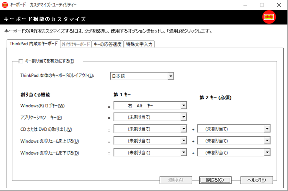Open the volume-down second-key dropdown
This screenshot has height=191, width=288.
234,152
